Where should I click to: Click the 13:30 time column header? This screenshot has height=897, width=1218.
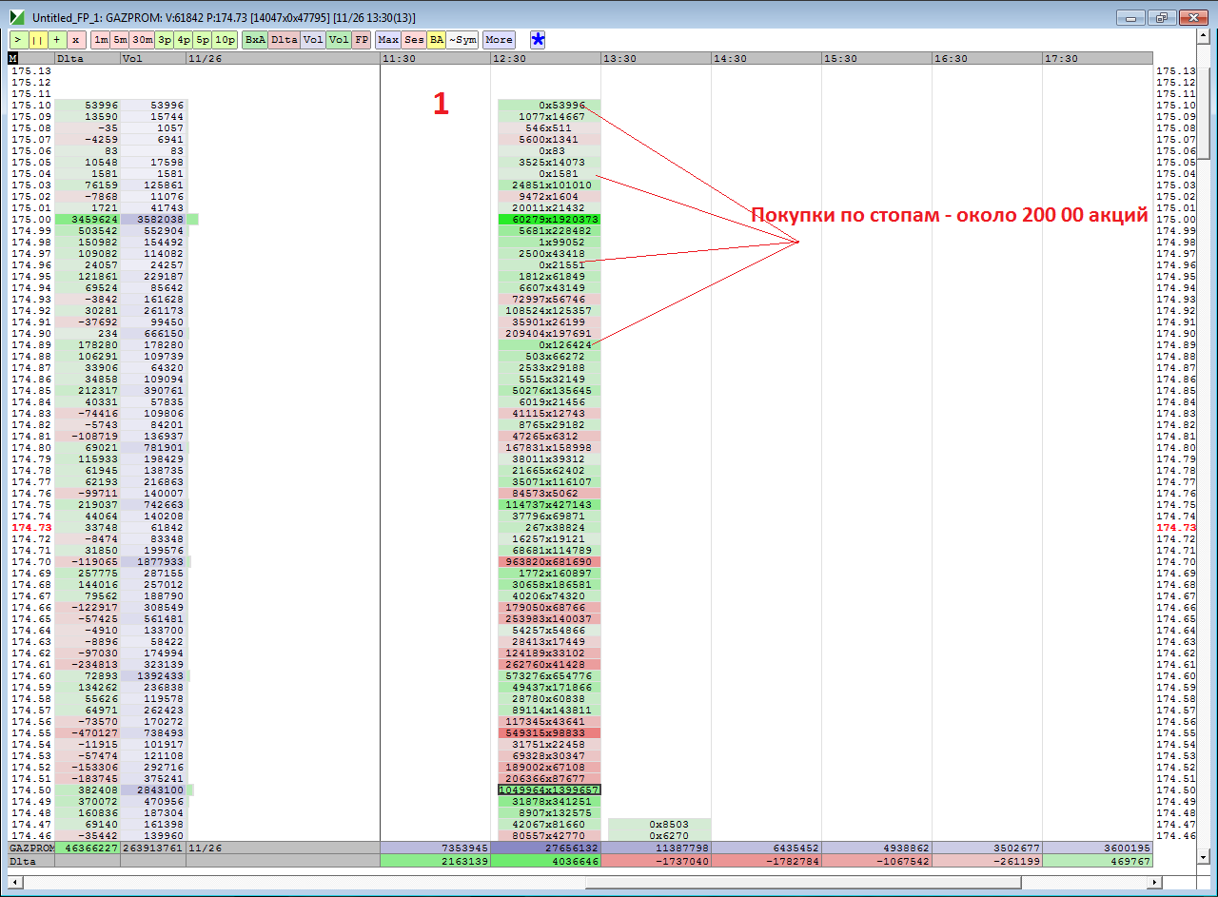(657, 59)
